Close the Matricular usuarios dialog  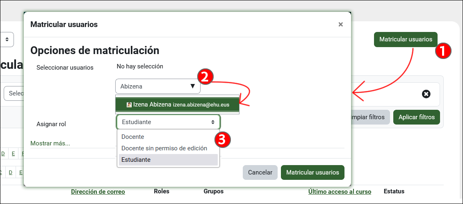click(340, 25)
